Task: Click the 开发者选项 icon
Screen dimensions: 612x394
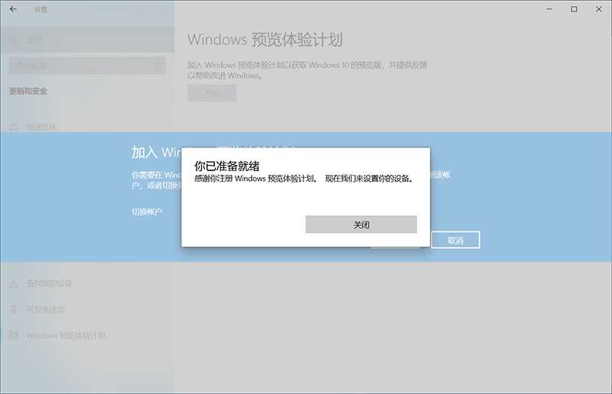Action: click(x=14, y=309)
